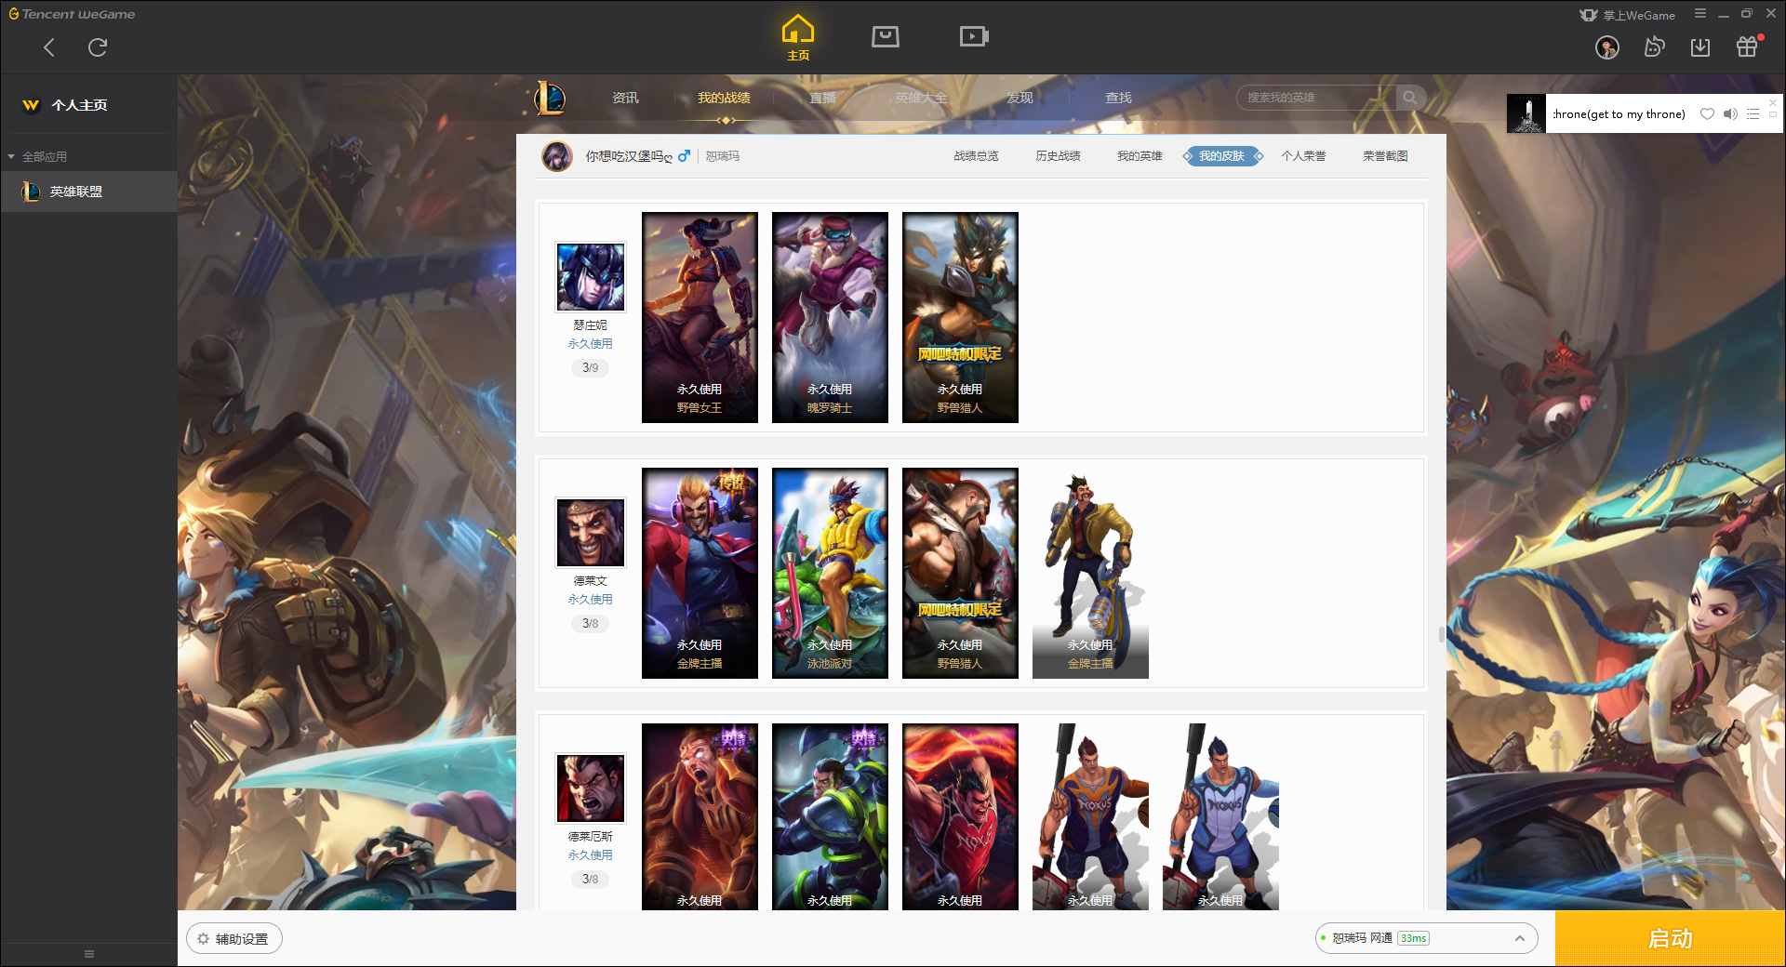Image resolution: width=1786 pixels, height=967 pixels.
Task: Mute the music player volume
Action: coord(1730,114)
